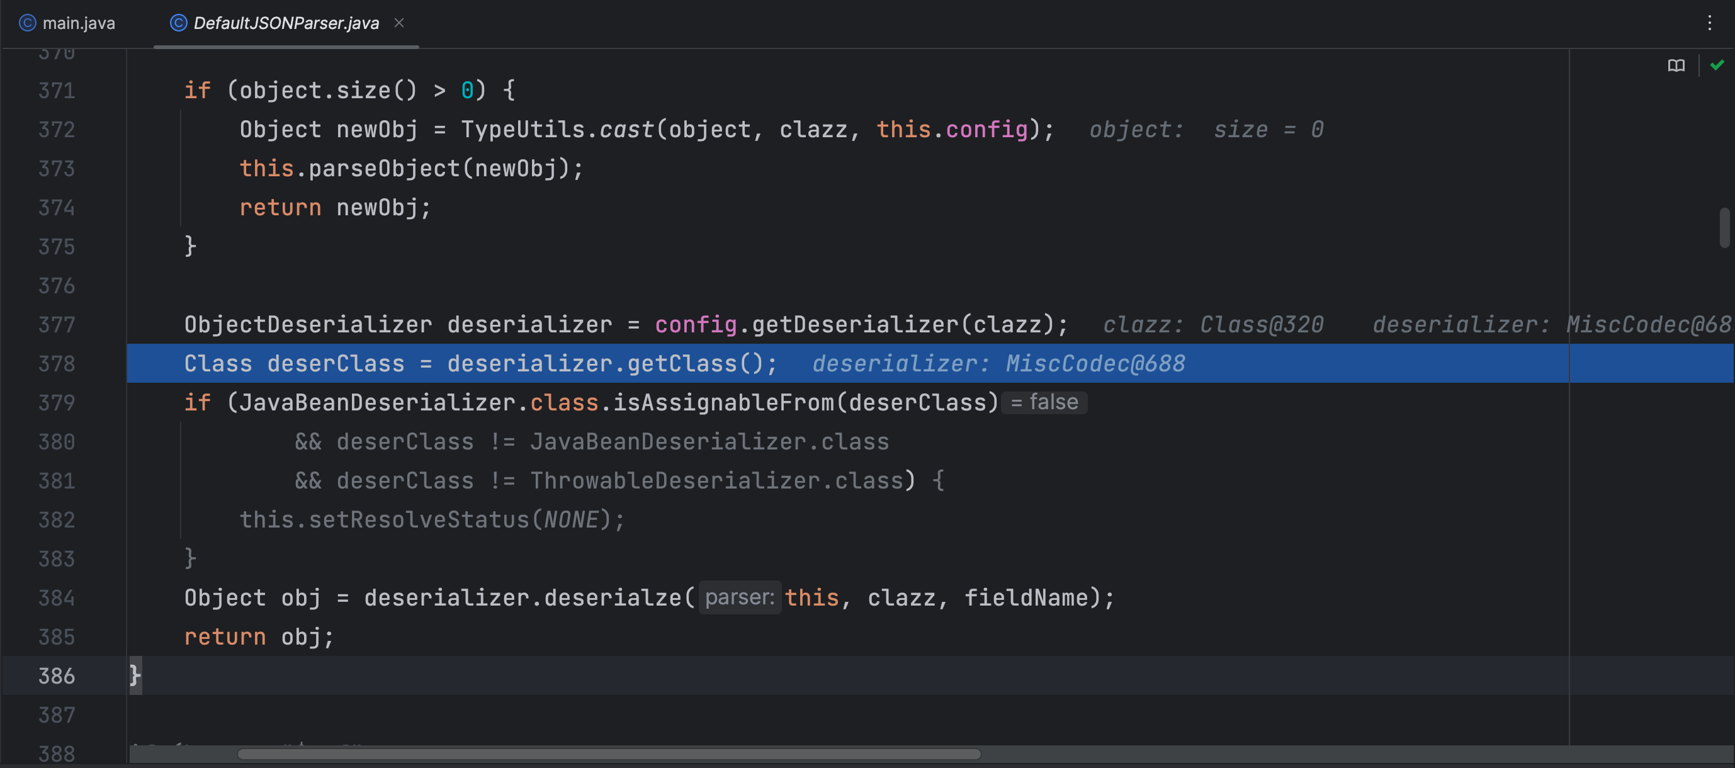The width and height of the screenshot is (1735, 768).
Task: Open the editor tabs three-dot menu
Action: click(x=1709, y=23)
